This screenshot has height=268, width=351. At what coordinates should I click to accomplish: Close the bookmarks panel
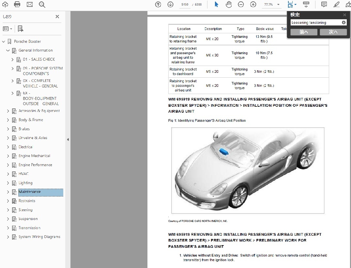point(57,17)
